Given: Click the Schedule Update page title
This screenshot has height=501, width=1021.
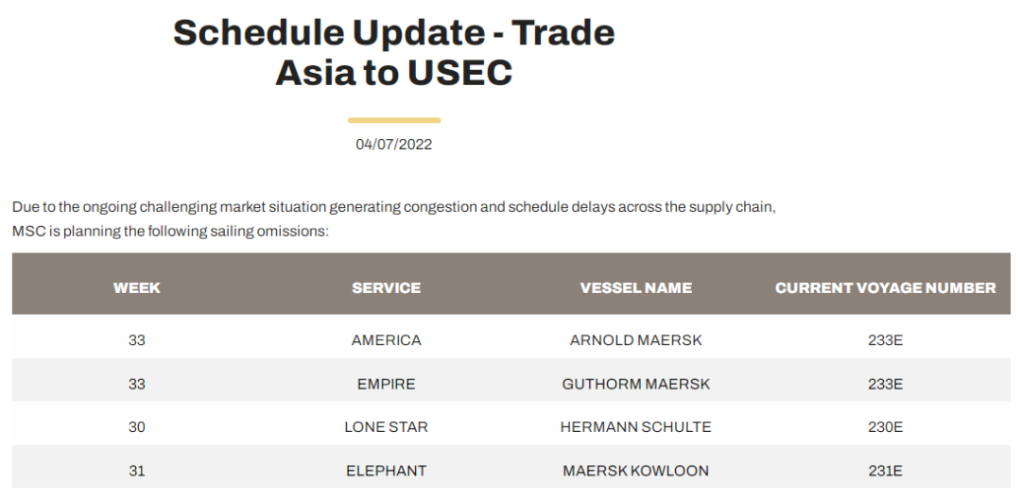Looking at the screenshot, I should [x=393, y=52].
